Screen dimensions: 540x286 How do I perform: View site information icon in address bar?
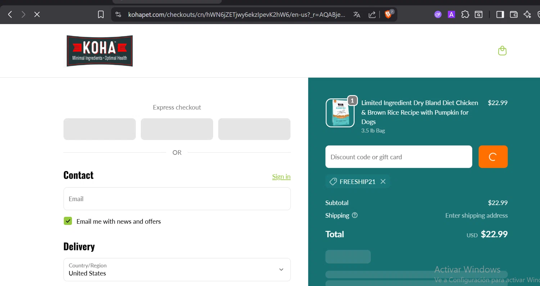click(118, 14)
